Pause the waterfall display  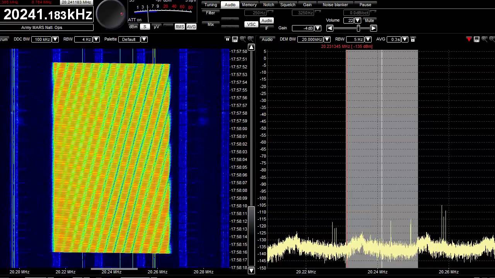click(x=228, y=39)
